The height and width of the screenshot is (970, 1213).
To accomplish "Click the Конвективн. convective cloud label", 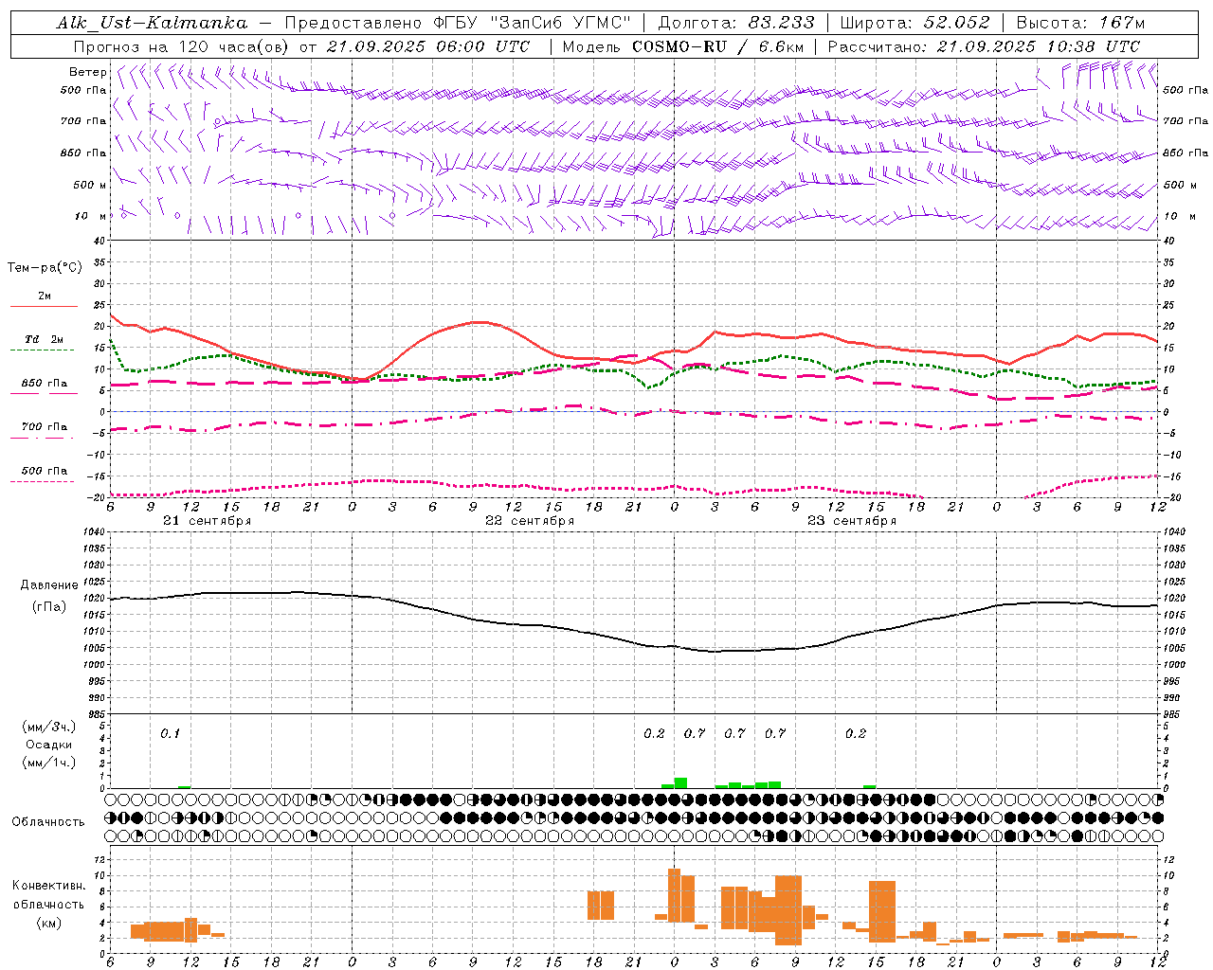I will [48, 886].
